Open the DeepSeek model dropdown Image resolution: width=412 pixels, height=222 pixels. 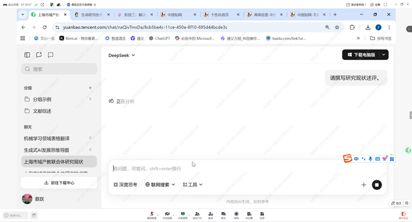click(x=121, y=55)
